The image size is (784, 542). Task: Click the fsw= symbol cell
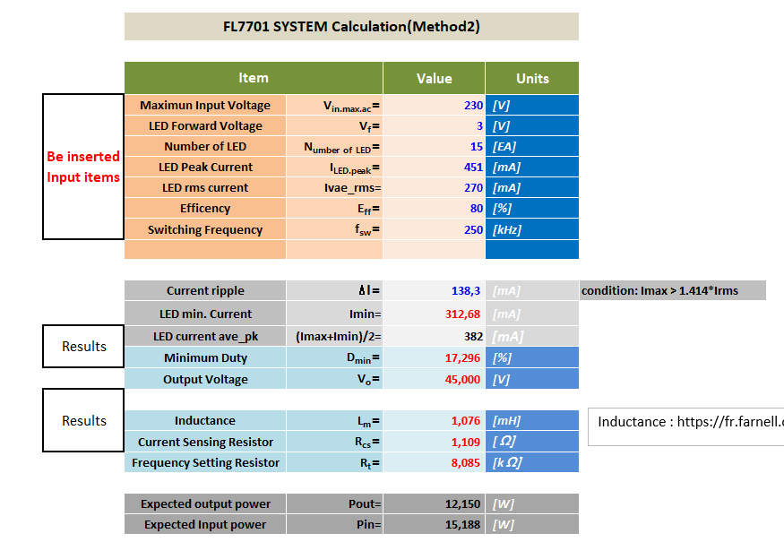[334, 229]
